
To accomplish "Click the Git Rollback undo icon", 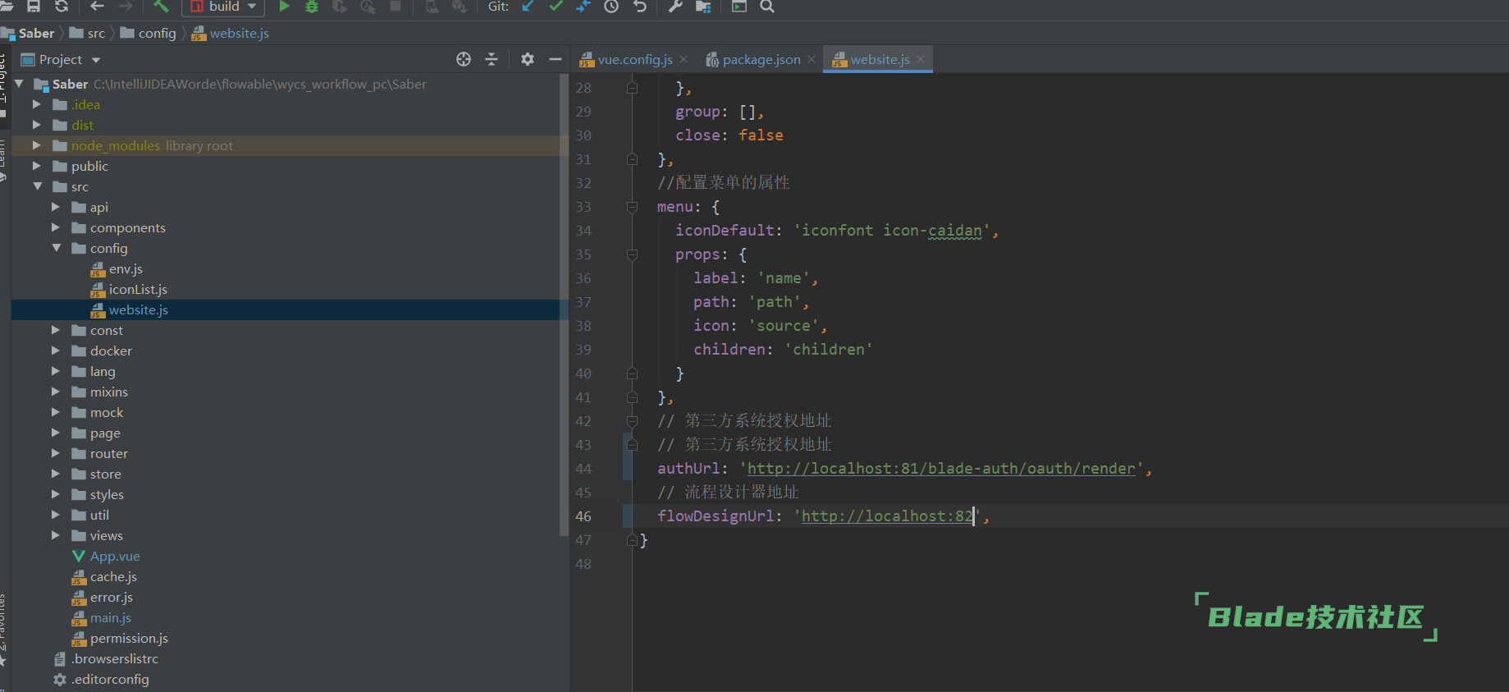I will [640, 7].
